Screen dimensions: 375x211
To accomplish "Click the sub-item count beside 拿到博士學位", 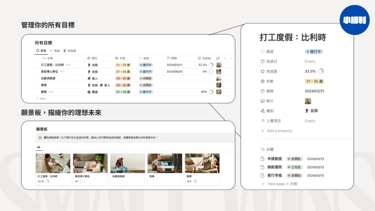I will point(62,72).
